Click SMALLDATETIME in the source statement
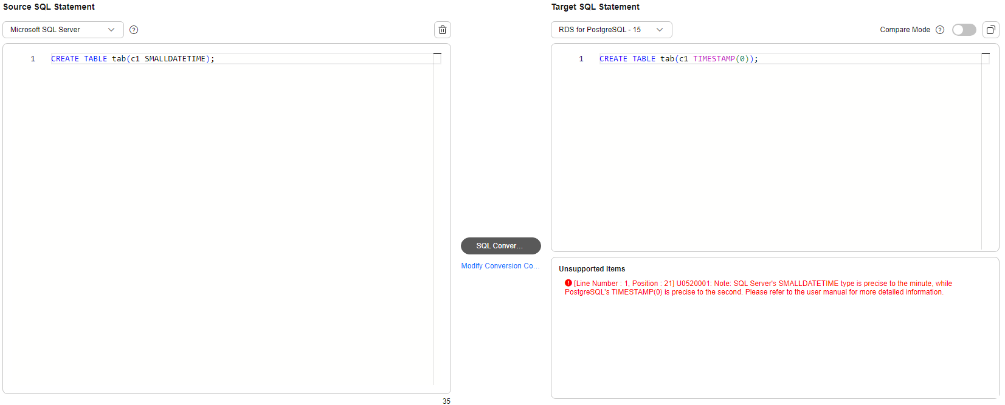This screenshot has width=1005, height=405. (175, 59)
